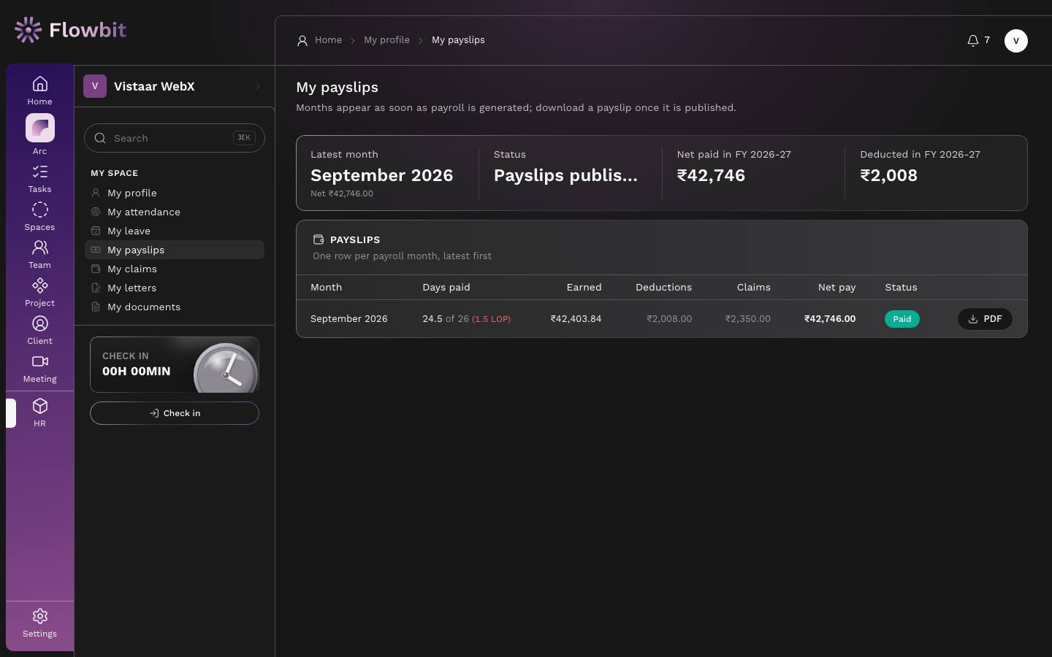Open the Team section

click(39, 254)
